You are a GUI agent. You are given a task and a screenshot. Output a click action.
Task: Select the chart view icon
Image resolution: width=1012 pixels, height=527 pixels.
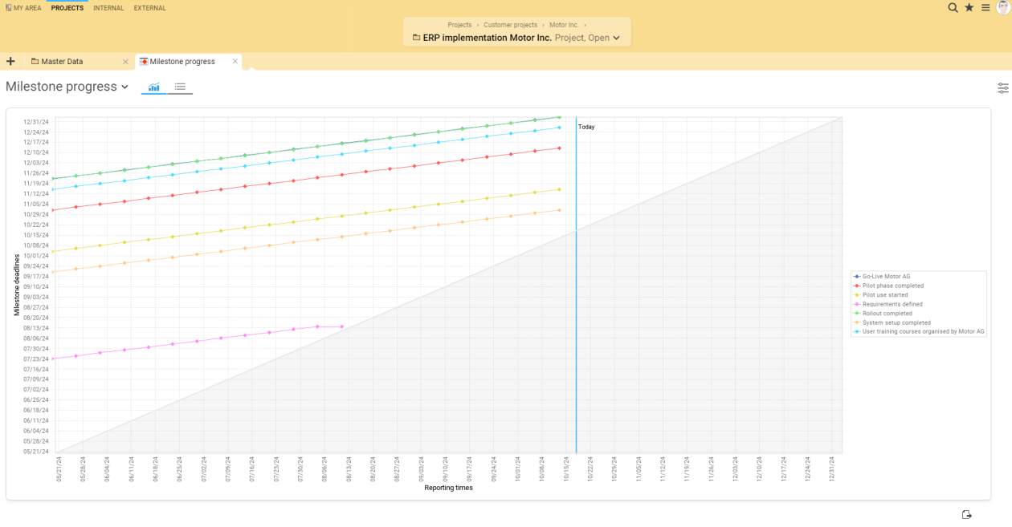(153, 87)
